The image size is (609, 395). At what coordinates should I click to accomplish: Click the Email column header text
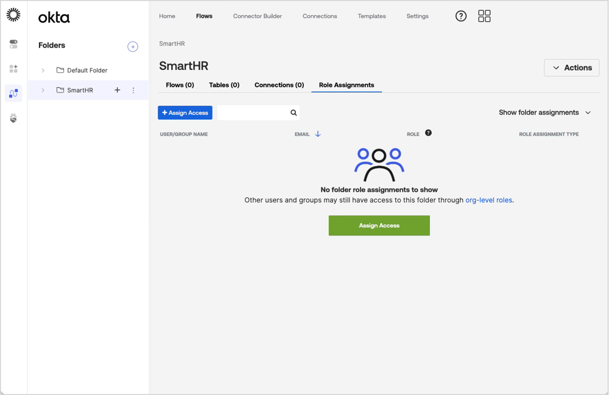pyautogui.click(x=302, y=135)
